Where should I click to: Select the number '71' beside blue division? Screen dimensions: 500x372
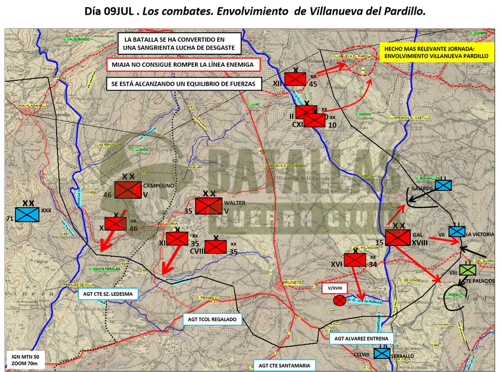click(10, 218)
